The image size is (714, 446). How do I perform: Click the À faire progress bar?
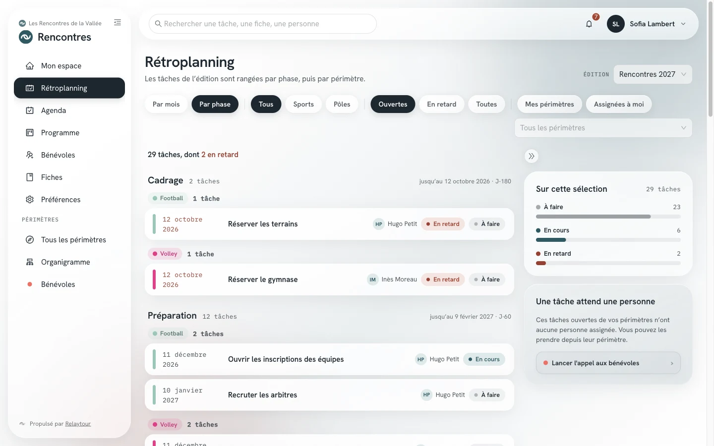pos(608,217)
